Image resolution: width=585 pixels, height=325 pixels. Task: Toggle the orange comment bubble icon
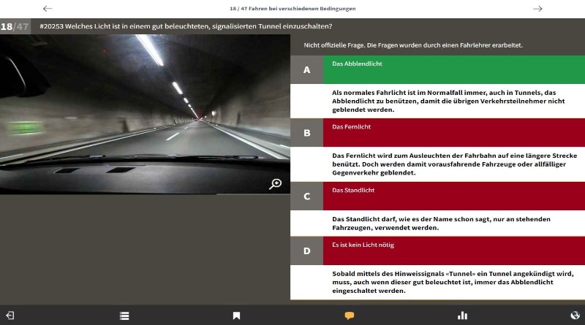click(349, 316)
